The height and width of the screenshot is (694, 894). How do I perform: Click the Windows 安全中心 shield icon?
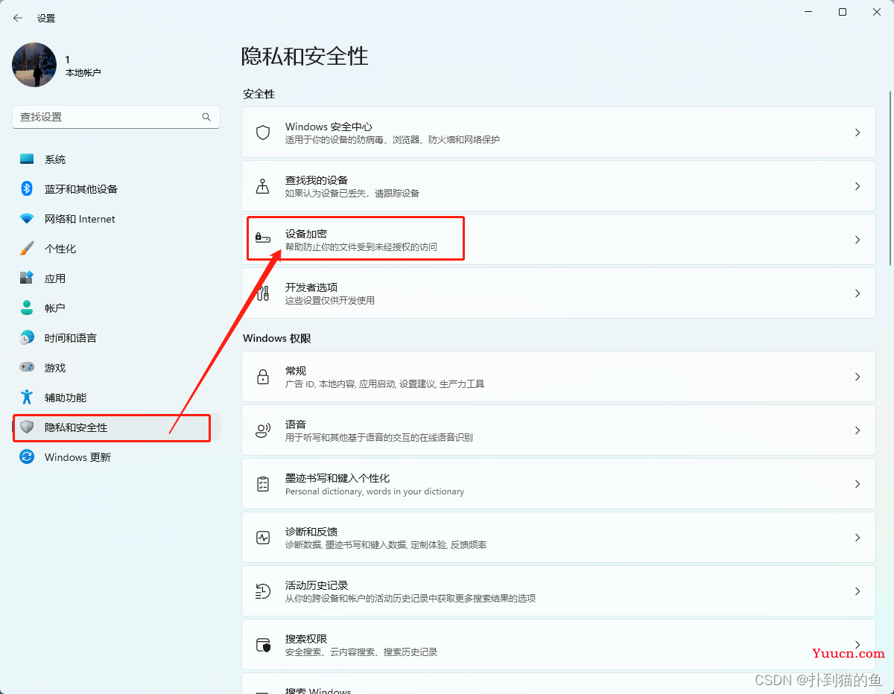(x=263, y=133)
